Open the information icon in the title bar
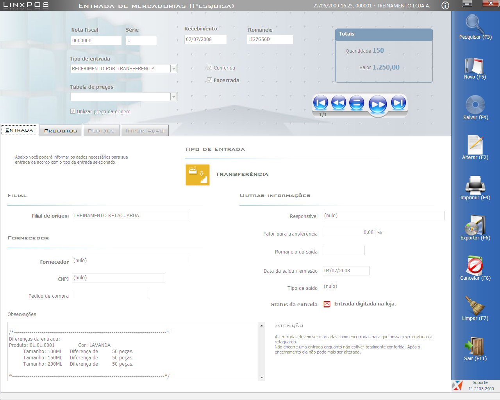Viewport: 500px width, 400px height. point(445,5)
